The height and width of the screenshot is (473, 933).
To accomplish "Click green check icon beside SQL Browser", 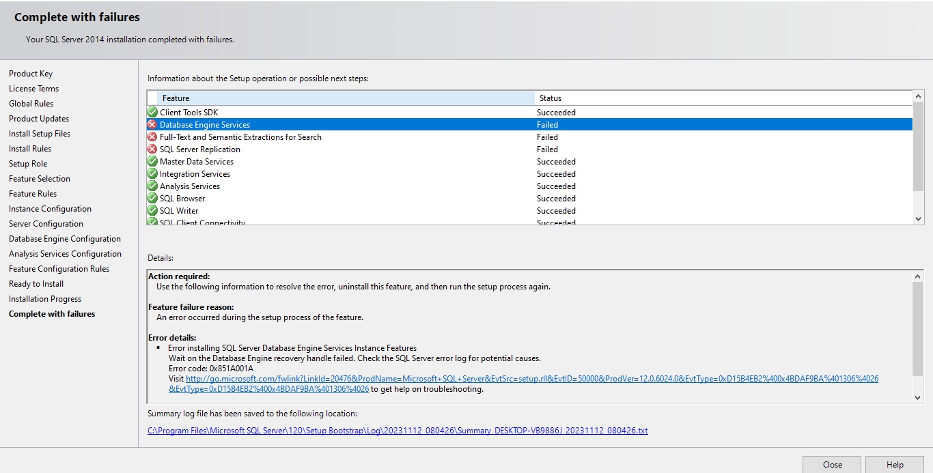I will [152, 199].
